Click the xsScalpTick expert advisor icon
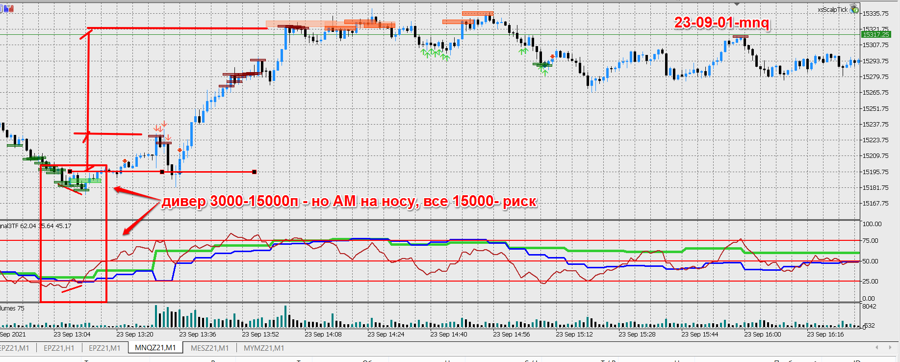 tap(854, 9)
